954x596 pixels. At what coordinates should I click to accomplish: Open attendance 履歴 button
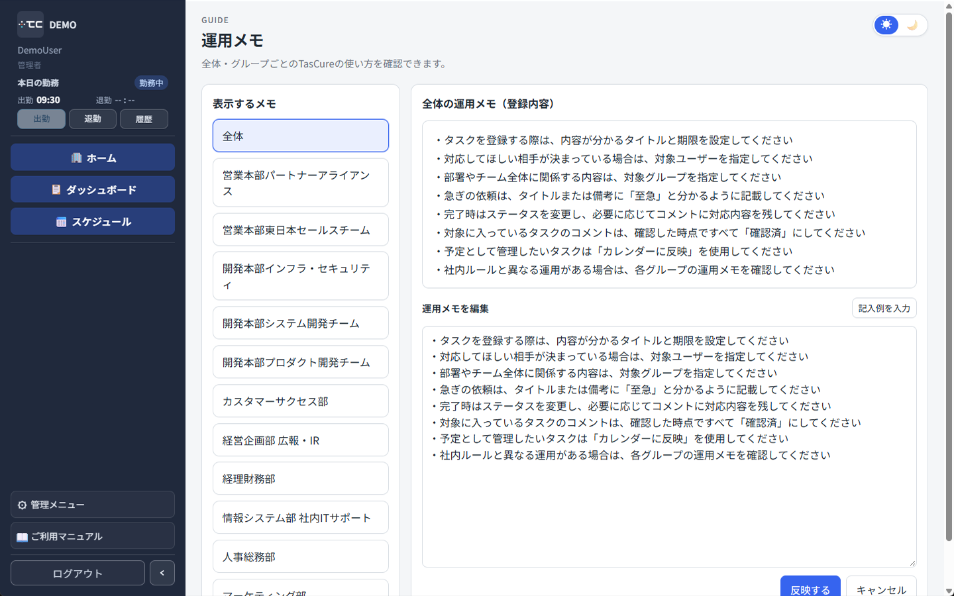(x=144, y=119)
